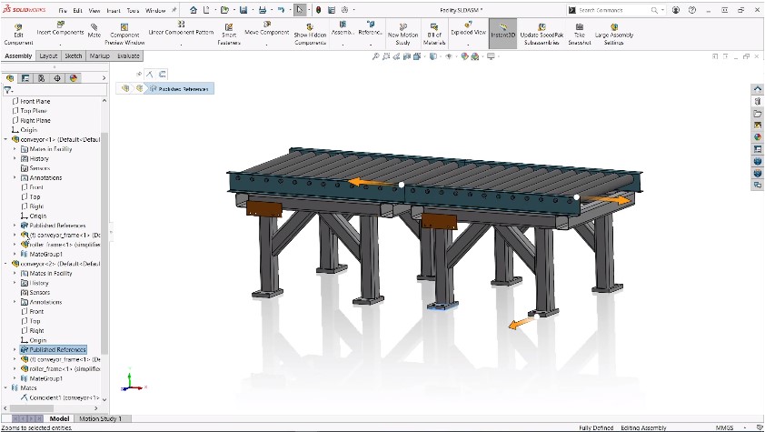Click Bill of Materials icon

[x=433, y=31]
